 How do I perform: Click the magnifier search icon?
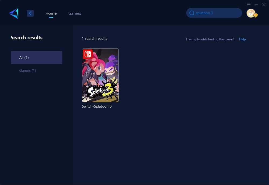point(192,13)
